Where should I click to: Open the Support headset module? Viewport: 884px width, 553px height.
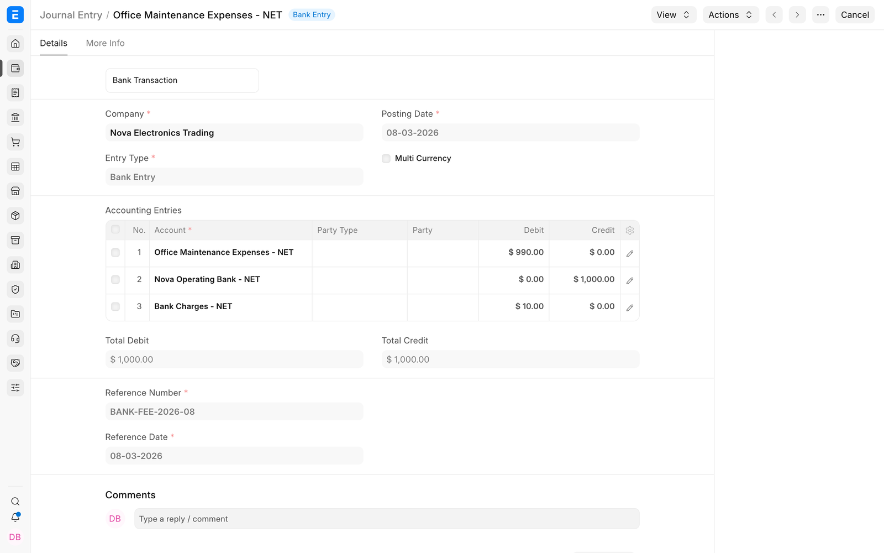pyautogui.click(x=15, y=338)
